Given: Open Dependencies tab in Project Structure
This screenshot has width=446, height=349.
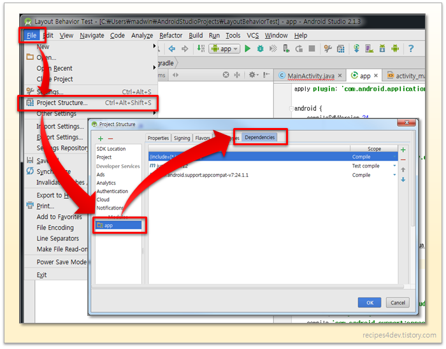Looking at the screenshot, I should [x=260, y=138].
